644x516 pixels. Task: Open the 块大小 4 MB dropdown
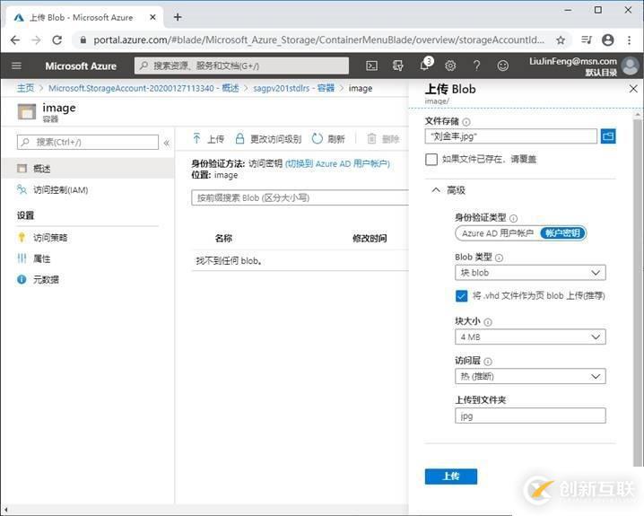[529, 337]
